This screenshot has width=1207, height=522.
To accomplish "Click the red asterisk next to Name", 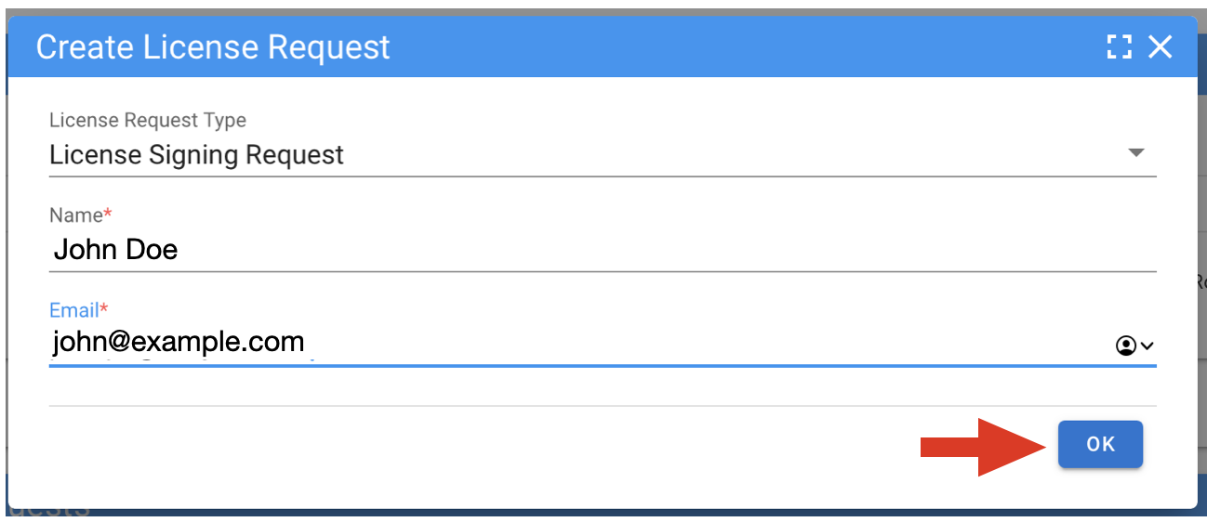I will 108,214.
